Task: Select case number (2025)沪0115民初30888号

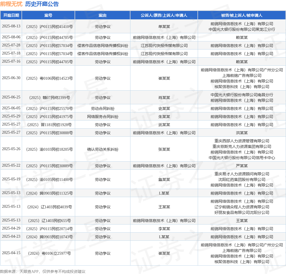Action: point(49,133)
